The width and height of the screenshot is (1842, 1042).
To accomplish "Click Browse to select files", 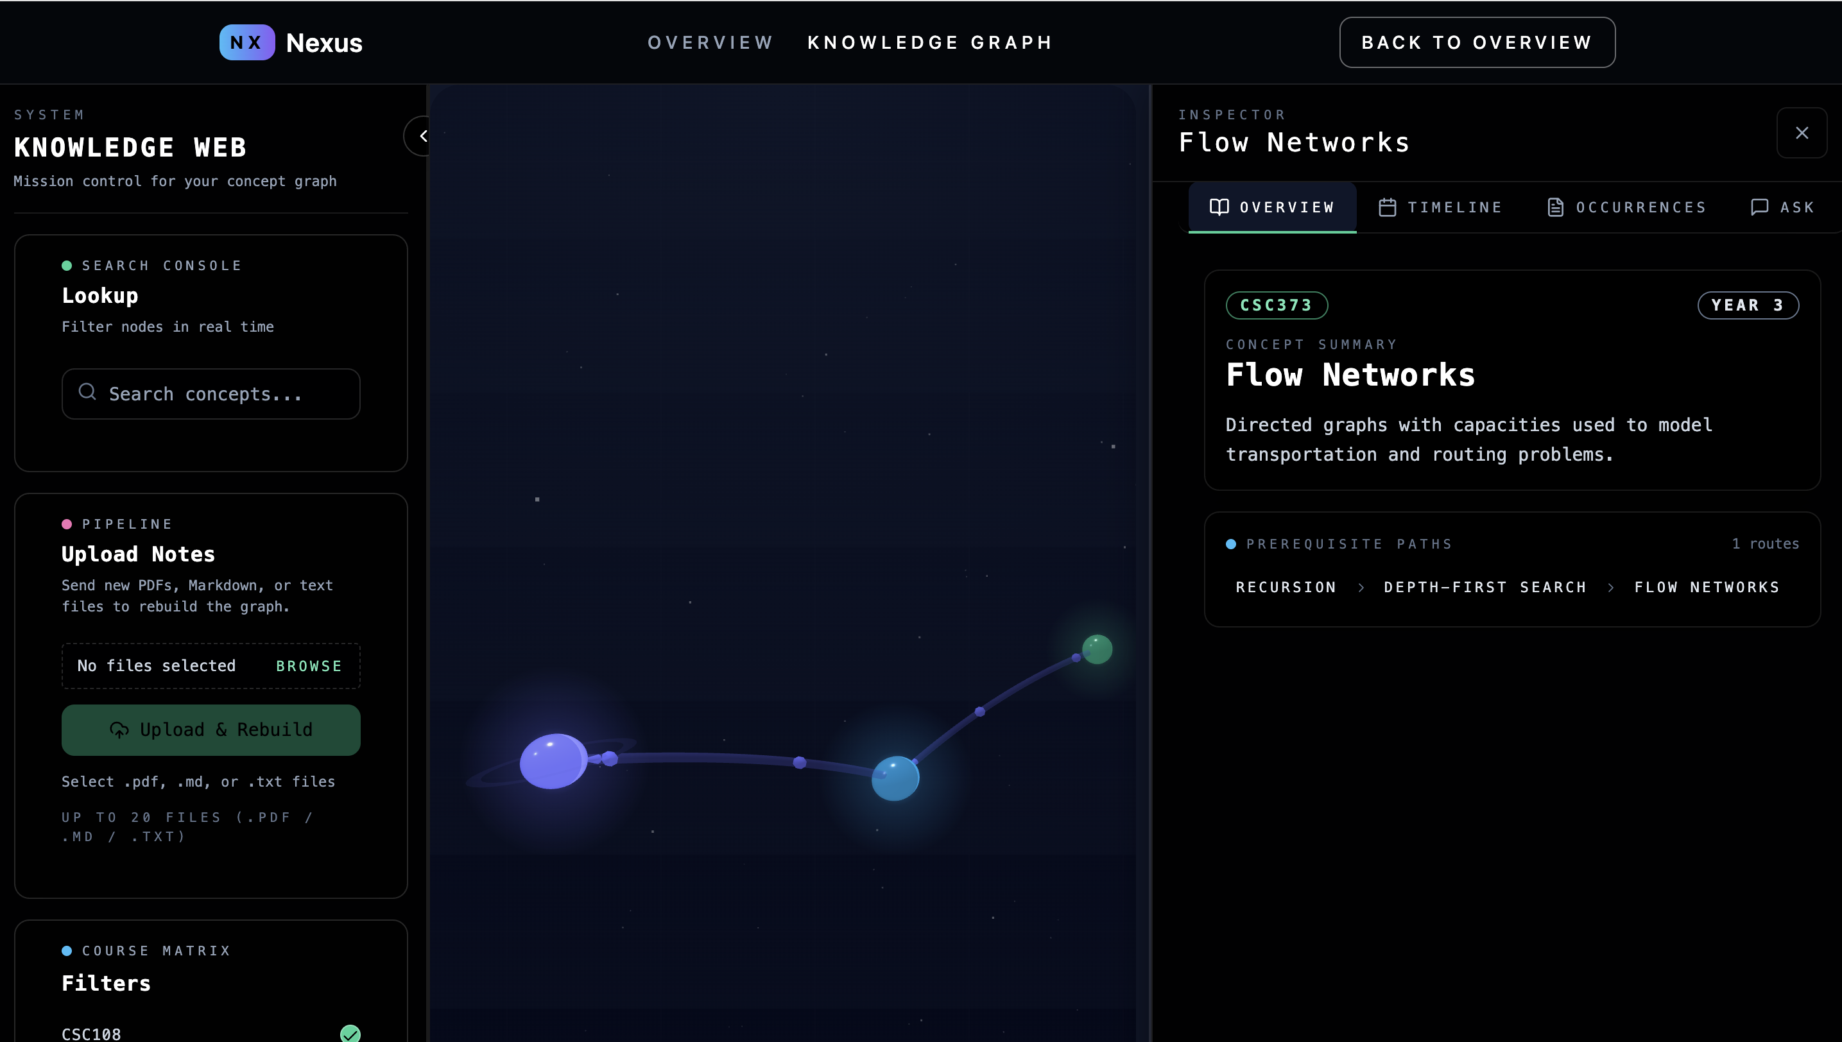I will coord(309,666).
